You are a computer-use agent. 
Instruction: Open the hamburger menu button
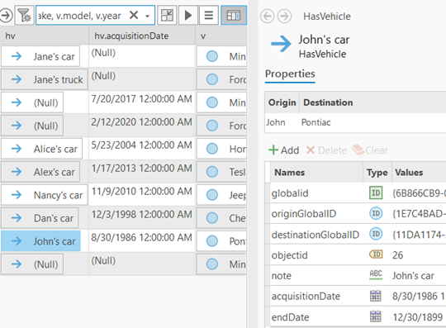pos(208,15)
